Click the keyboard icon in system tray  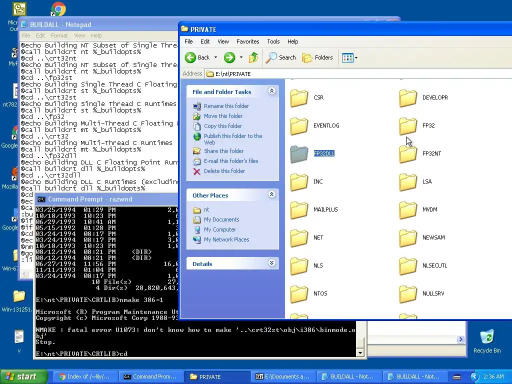pos(457,377)
